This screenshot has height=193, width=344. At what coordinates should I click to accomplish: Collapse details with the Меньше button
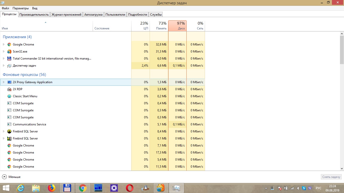(11, 177)
